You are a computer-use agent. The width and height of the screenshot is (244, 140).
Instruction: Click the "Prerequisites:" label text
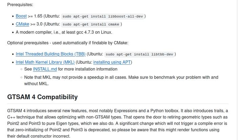click(20, 5)
